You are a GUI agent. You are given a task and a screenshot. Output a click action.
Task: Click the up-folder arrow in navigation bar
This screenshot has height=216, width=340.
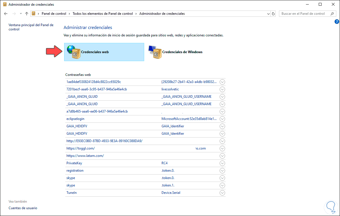point(27,14)
